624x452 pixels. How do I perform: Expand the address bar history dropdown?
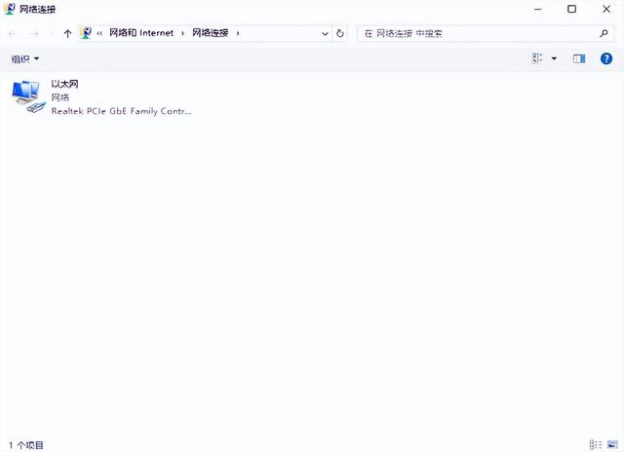coord(325,34)
